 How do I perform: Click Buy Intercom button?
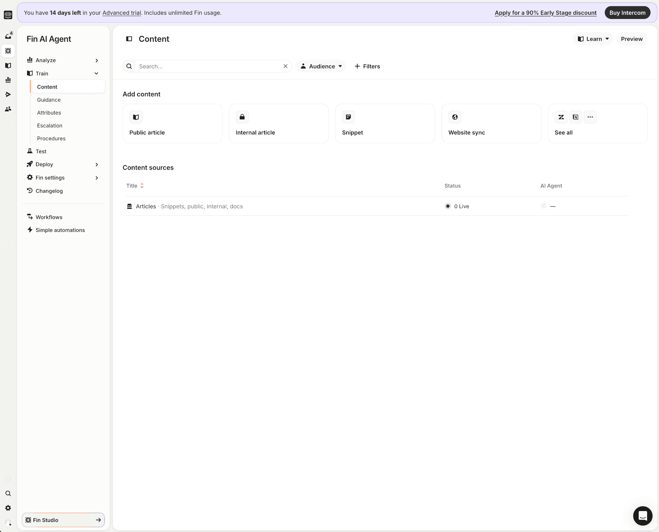(x=627, y=13)
